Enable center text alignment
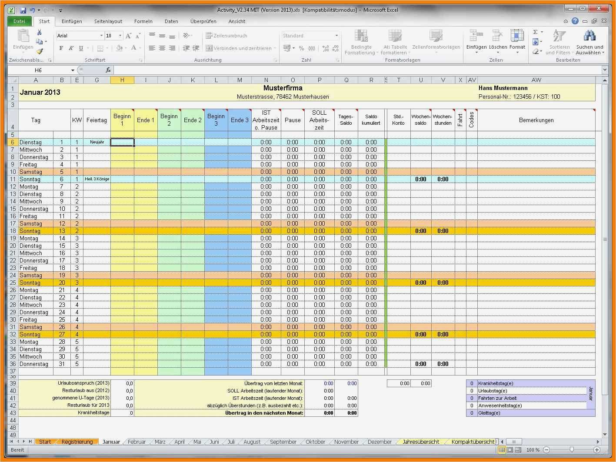616x462 pixels. (161, 48)
